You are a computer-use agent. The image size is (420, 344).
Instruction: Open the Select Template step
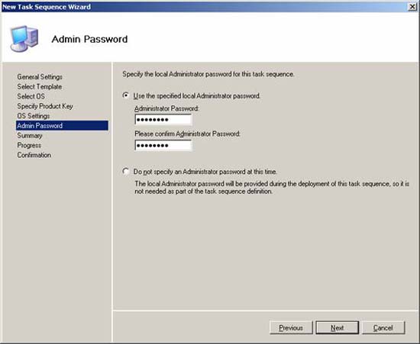40,87
